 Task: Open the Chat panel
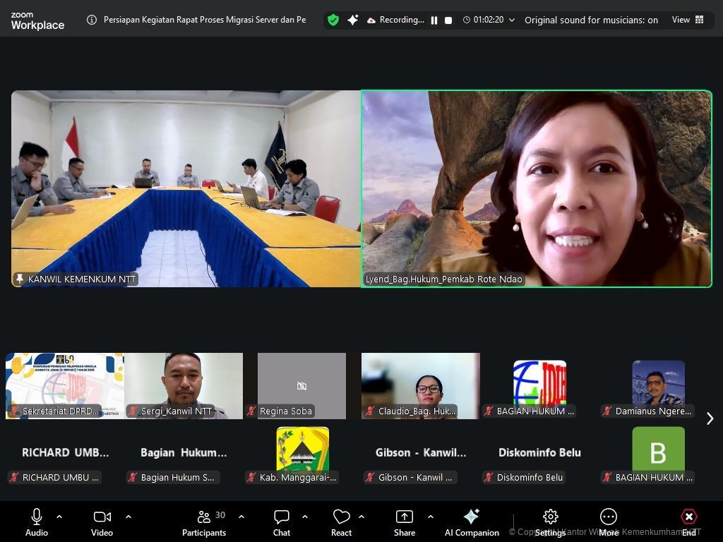point(282,522)
